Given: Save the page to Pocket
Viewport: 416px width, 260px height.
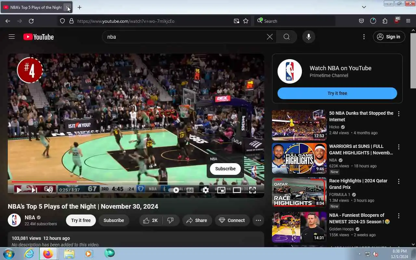Looking at the screenshot, I should pyautogui.click(x=361, y=21).
